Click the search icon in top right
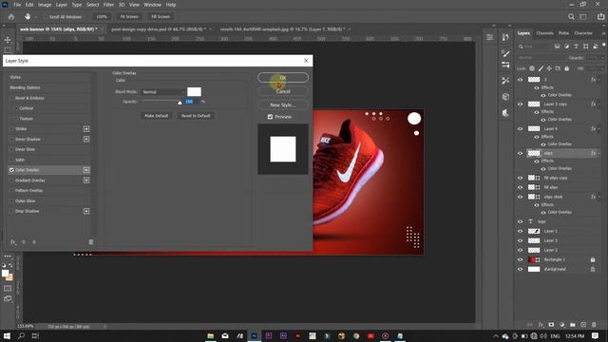The width and height of the screenshot is (608, 342). coord(571,17)
